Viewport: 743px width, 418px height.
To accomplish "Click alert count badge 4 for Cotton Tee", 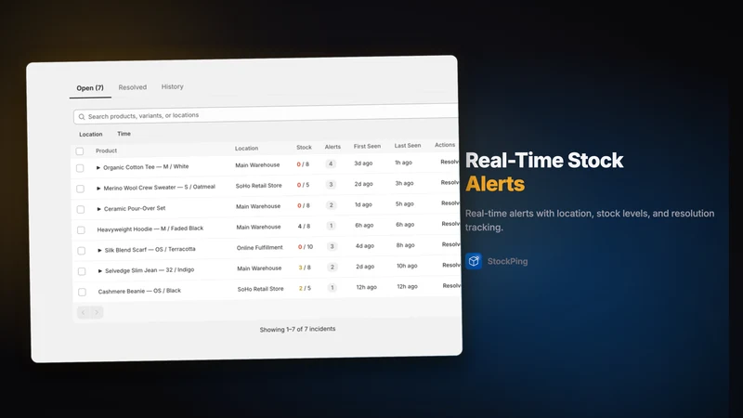I will tap(331, 164).
